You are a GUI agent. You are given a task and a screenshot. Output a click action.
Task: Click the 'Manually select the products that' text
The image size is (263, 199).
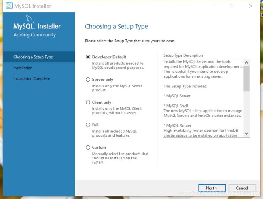120,154
